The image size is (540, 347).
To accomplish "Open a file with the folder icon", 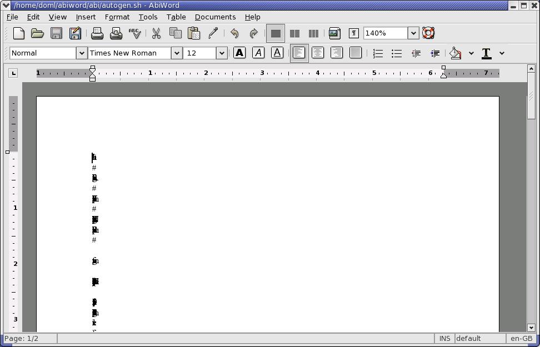I will click(37, 33).
